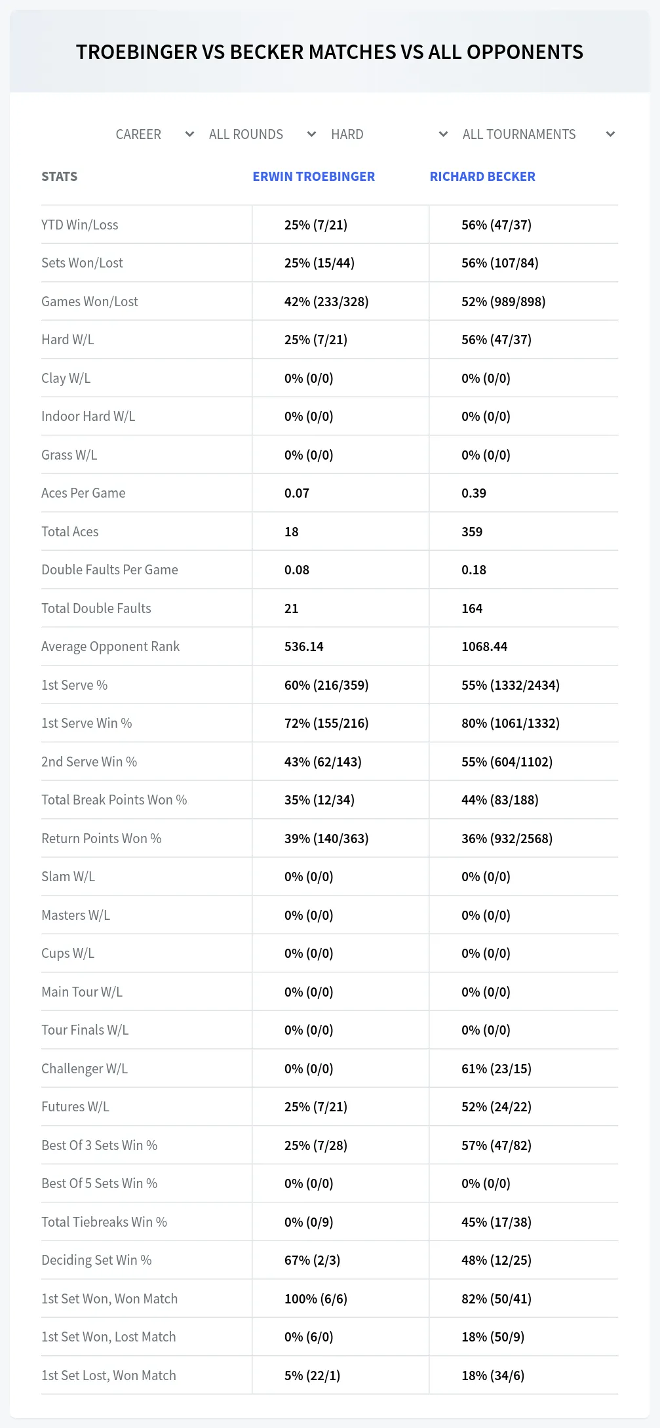Click the STATS column header
Viewport: 660px width, 1428px height.
60,176
